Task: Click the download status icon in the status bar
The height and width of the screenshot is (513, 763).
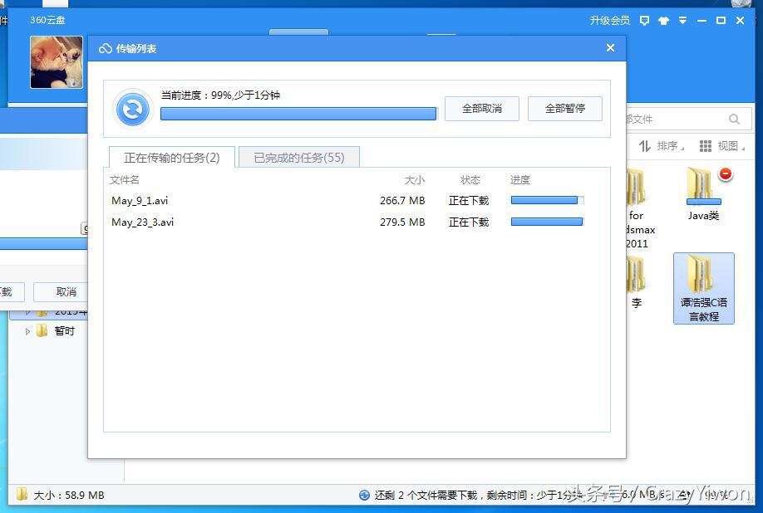Action: 365,495
